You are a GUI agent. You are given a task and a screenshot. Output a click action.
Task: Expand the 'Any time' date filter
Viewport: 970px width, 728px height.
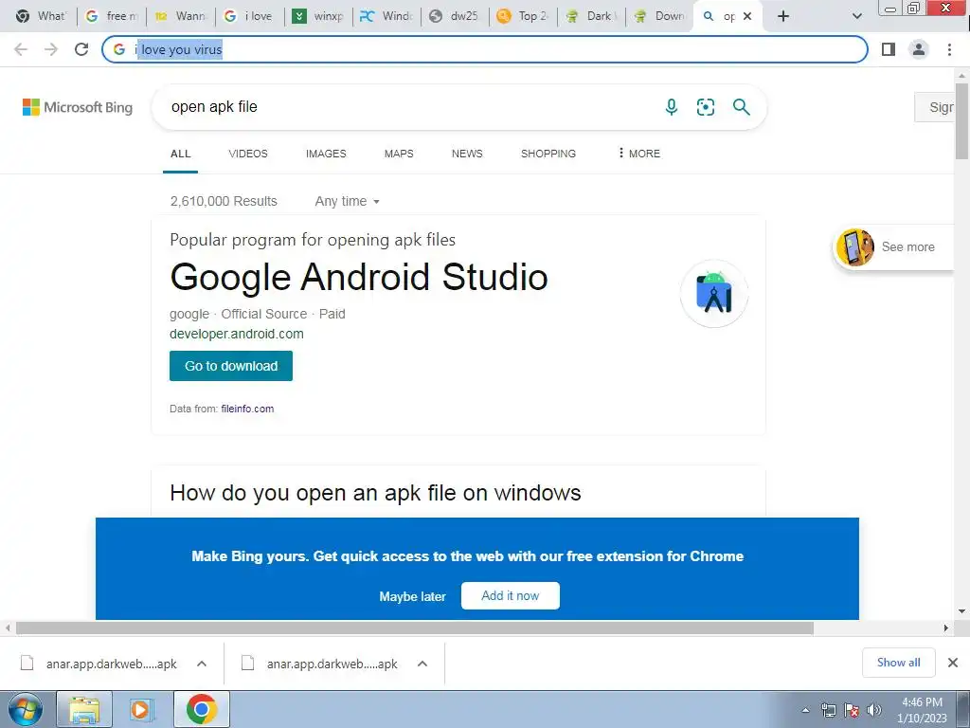pyautogui.click(x=347, y=201)
